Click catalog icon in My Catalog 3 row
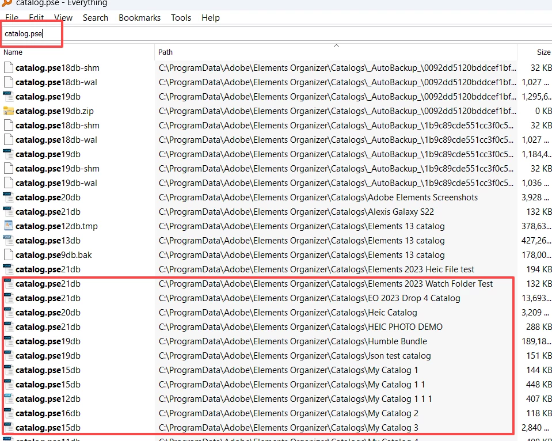Image resolution: width=552 pixels, height=441 pixels. click(x=9, y=428)
